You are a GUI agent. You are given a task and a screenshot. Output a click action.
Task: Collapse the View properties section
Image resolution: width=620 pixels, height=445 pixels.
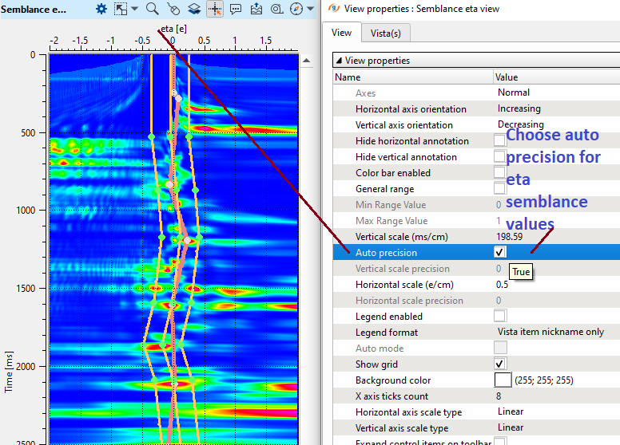coord(339,61)
